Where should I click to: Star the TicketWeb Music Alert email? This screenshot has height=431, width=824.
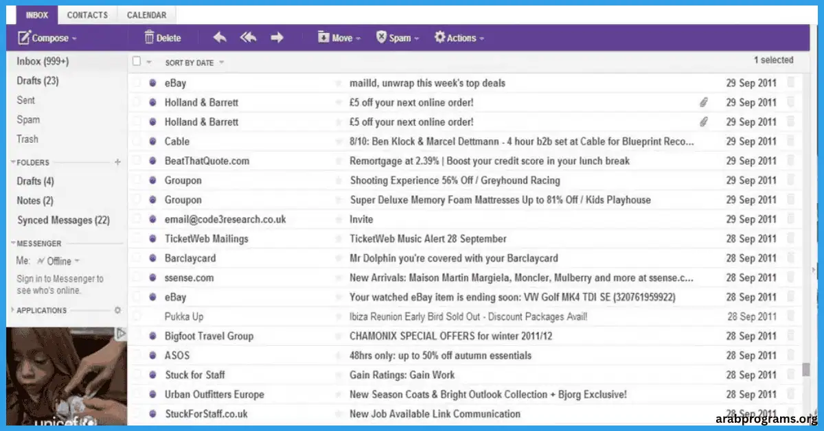338,239
